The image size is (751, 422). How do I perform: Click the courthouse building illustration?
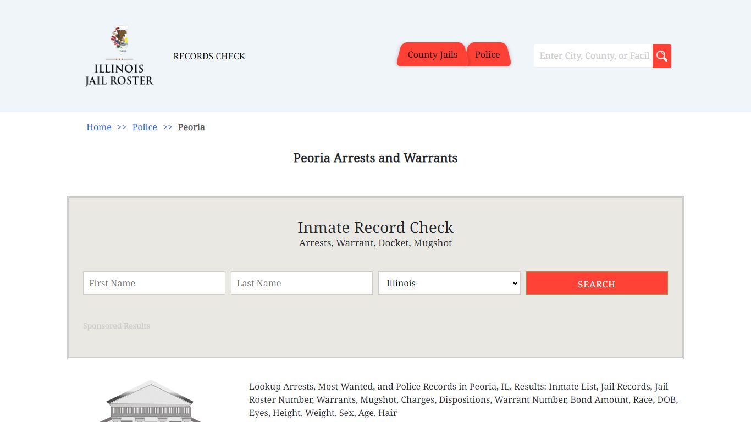150,401
